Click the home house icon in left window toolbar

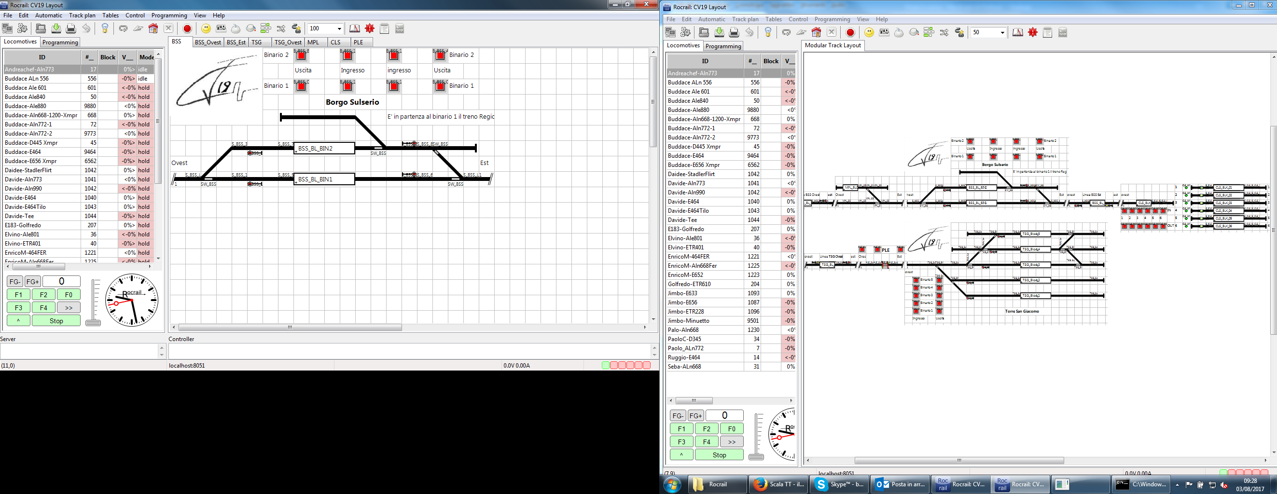point(153,29)
